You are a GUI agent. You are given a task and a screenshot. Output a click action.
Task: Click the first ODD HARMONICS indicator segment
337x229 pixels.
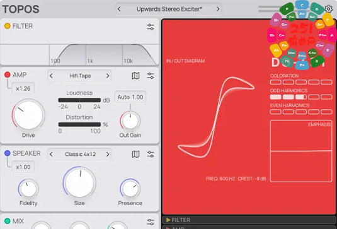(275, 97)
